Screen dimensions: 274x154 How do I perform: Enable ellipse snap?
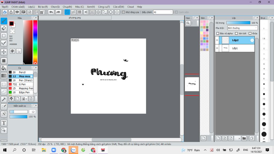111,12
